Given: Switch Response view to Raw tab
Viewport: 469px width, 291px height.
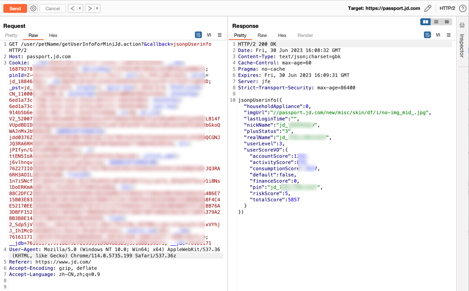Looking at the screenshot, I should coord(262,35).
